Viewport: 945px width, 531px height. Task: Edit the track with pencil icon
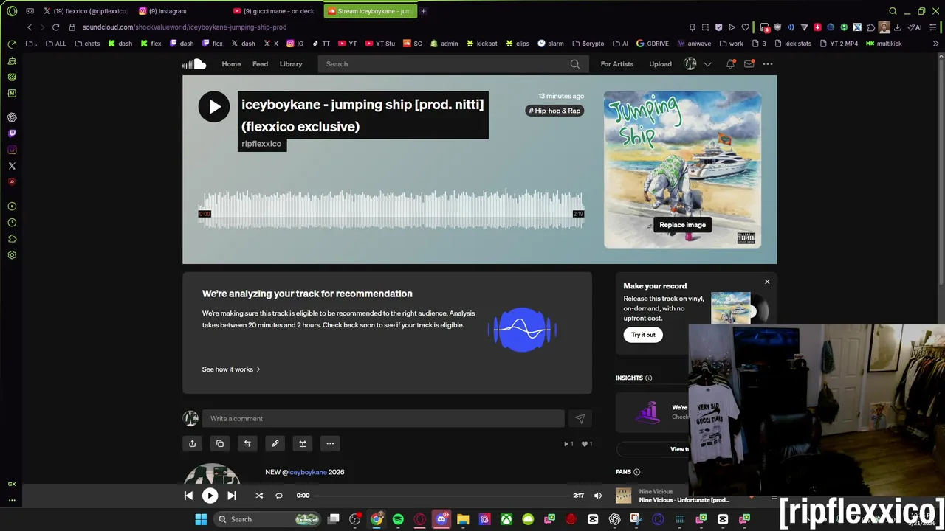coord(275,443)
